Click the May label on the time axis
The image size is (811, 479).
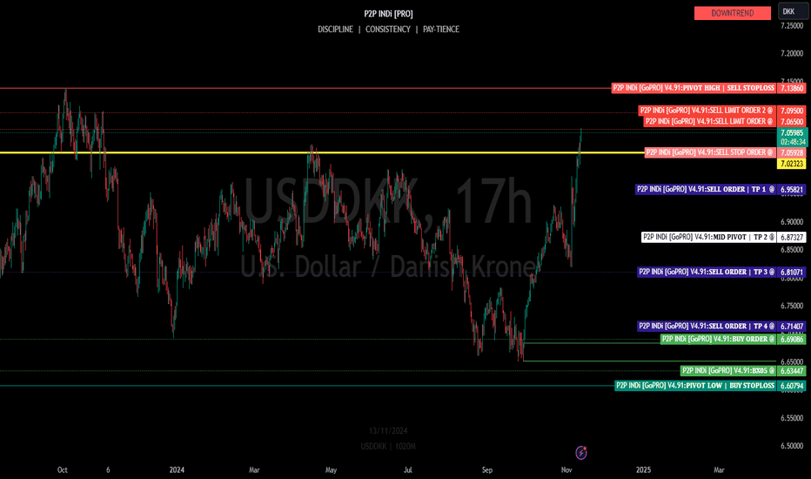point(331,469)
